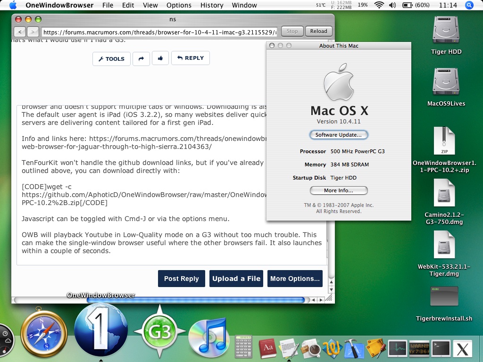The height and width of the screenshot is (362, 483).
Task: Open TextEdit from the Dock
Action: [288, 348]
